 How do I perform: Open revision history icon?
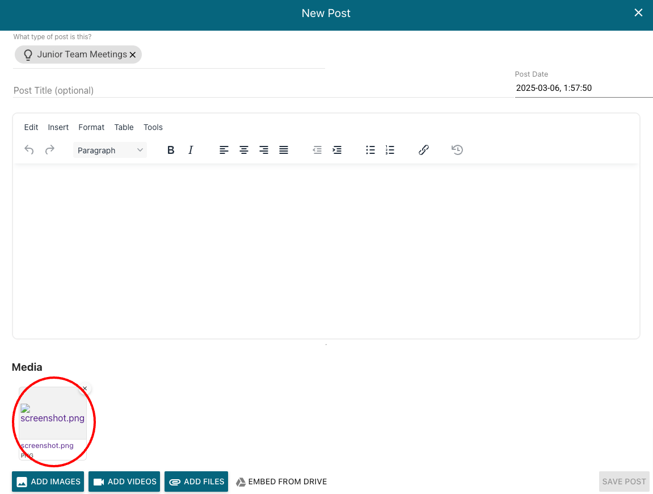point(457,150)
